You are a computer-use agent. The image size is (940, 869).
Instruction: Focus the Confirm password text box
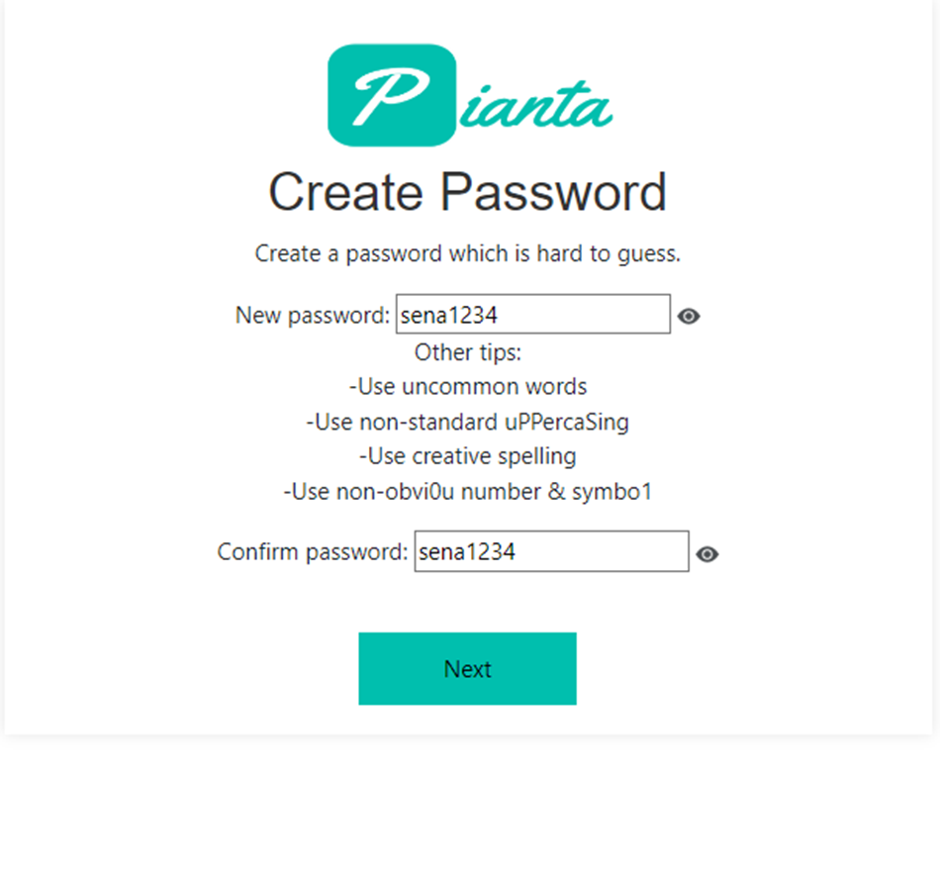click(x=550, y=551)
